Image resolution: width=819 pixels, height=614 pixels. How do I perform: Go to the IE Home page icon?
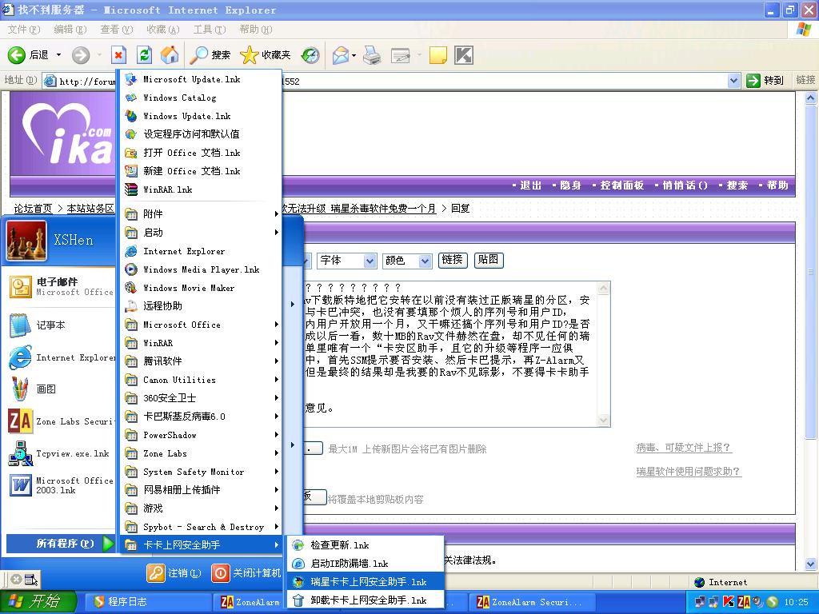170,55
